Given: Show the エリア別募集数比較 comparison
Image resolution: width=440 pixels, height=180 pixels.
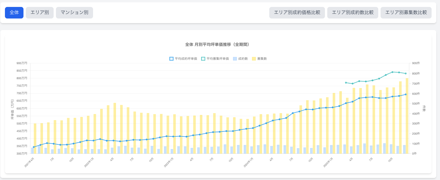Looking at the screenshot, I should (x=406, y=13).
